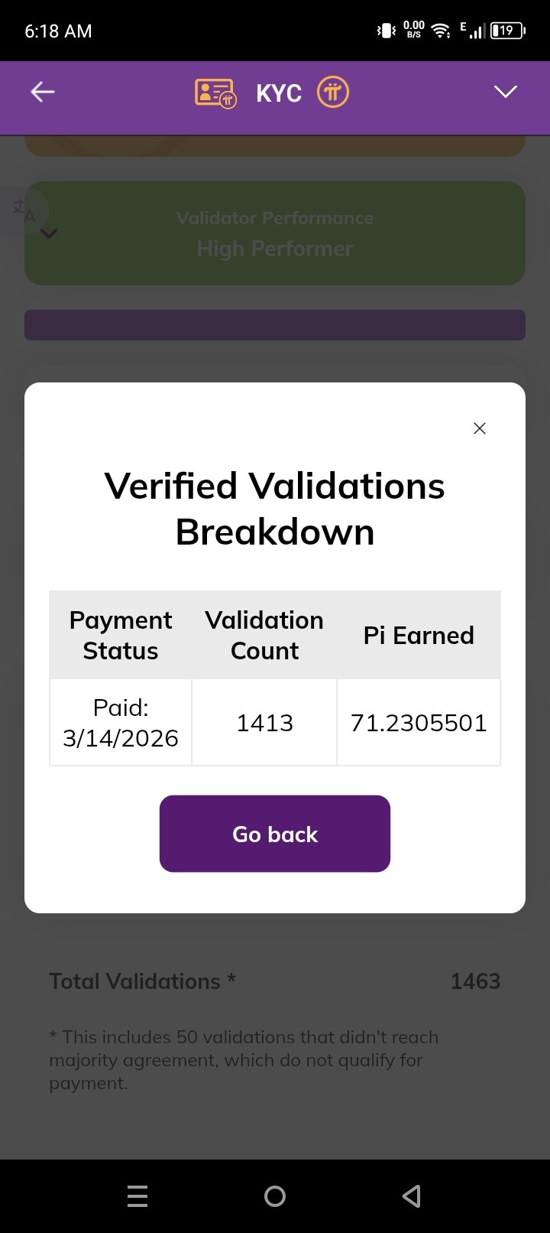Tap the Total Validations row
The height and width of the screenshot is (1233, 550).
point(275,981)
